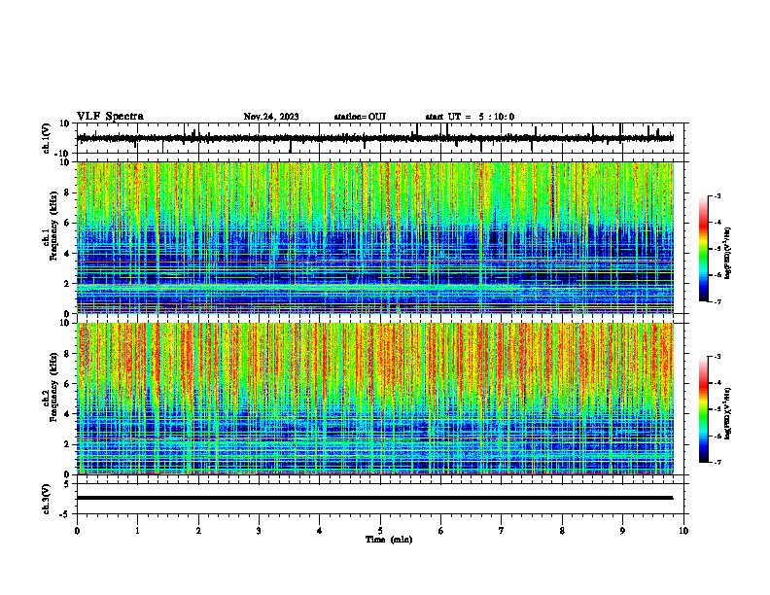Click the "2" kHz tick of ch.1 spectrogram

pos(67,283)
